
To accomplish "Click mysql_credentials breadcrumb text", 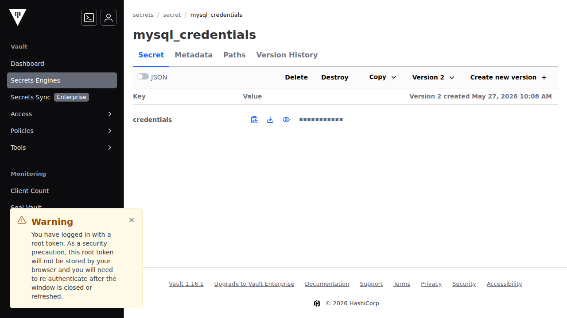I will [216, 15].
